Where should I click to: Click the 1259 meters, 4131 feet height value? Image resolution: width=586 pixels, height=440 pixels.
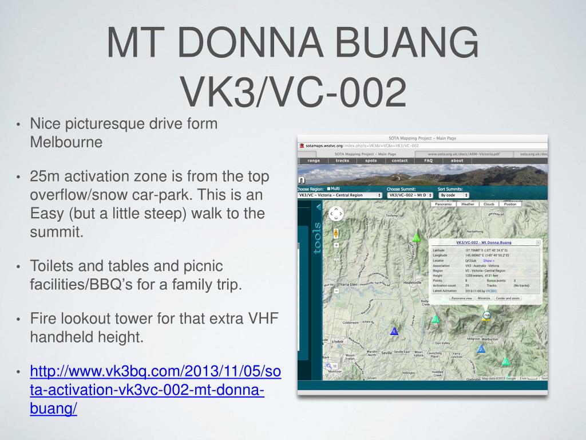point(482,276)
